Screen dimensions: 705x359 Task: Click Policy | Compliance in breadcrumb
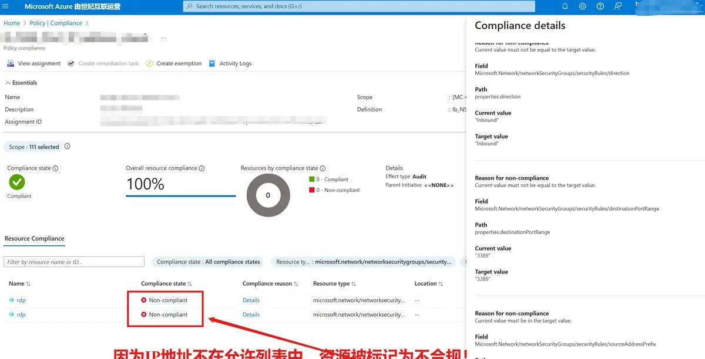click(x=56, y=23)
